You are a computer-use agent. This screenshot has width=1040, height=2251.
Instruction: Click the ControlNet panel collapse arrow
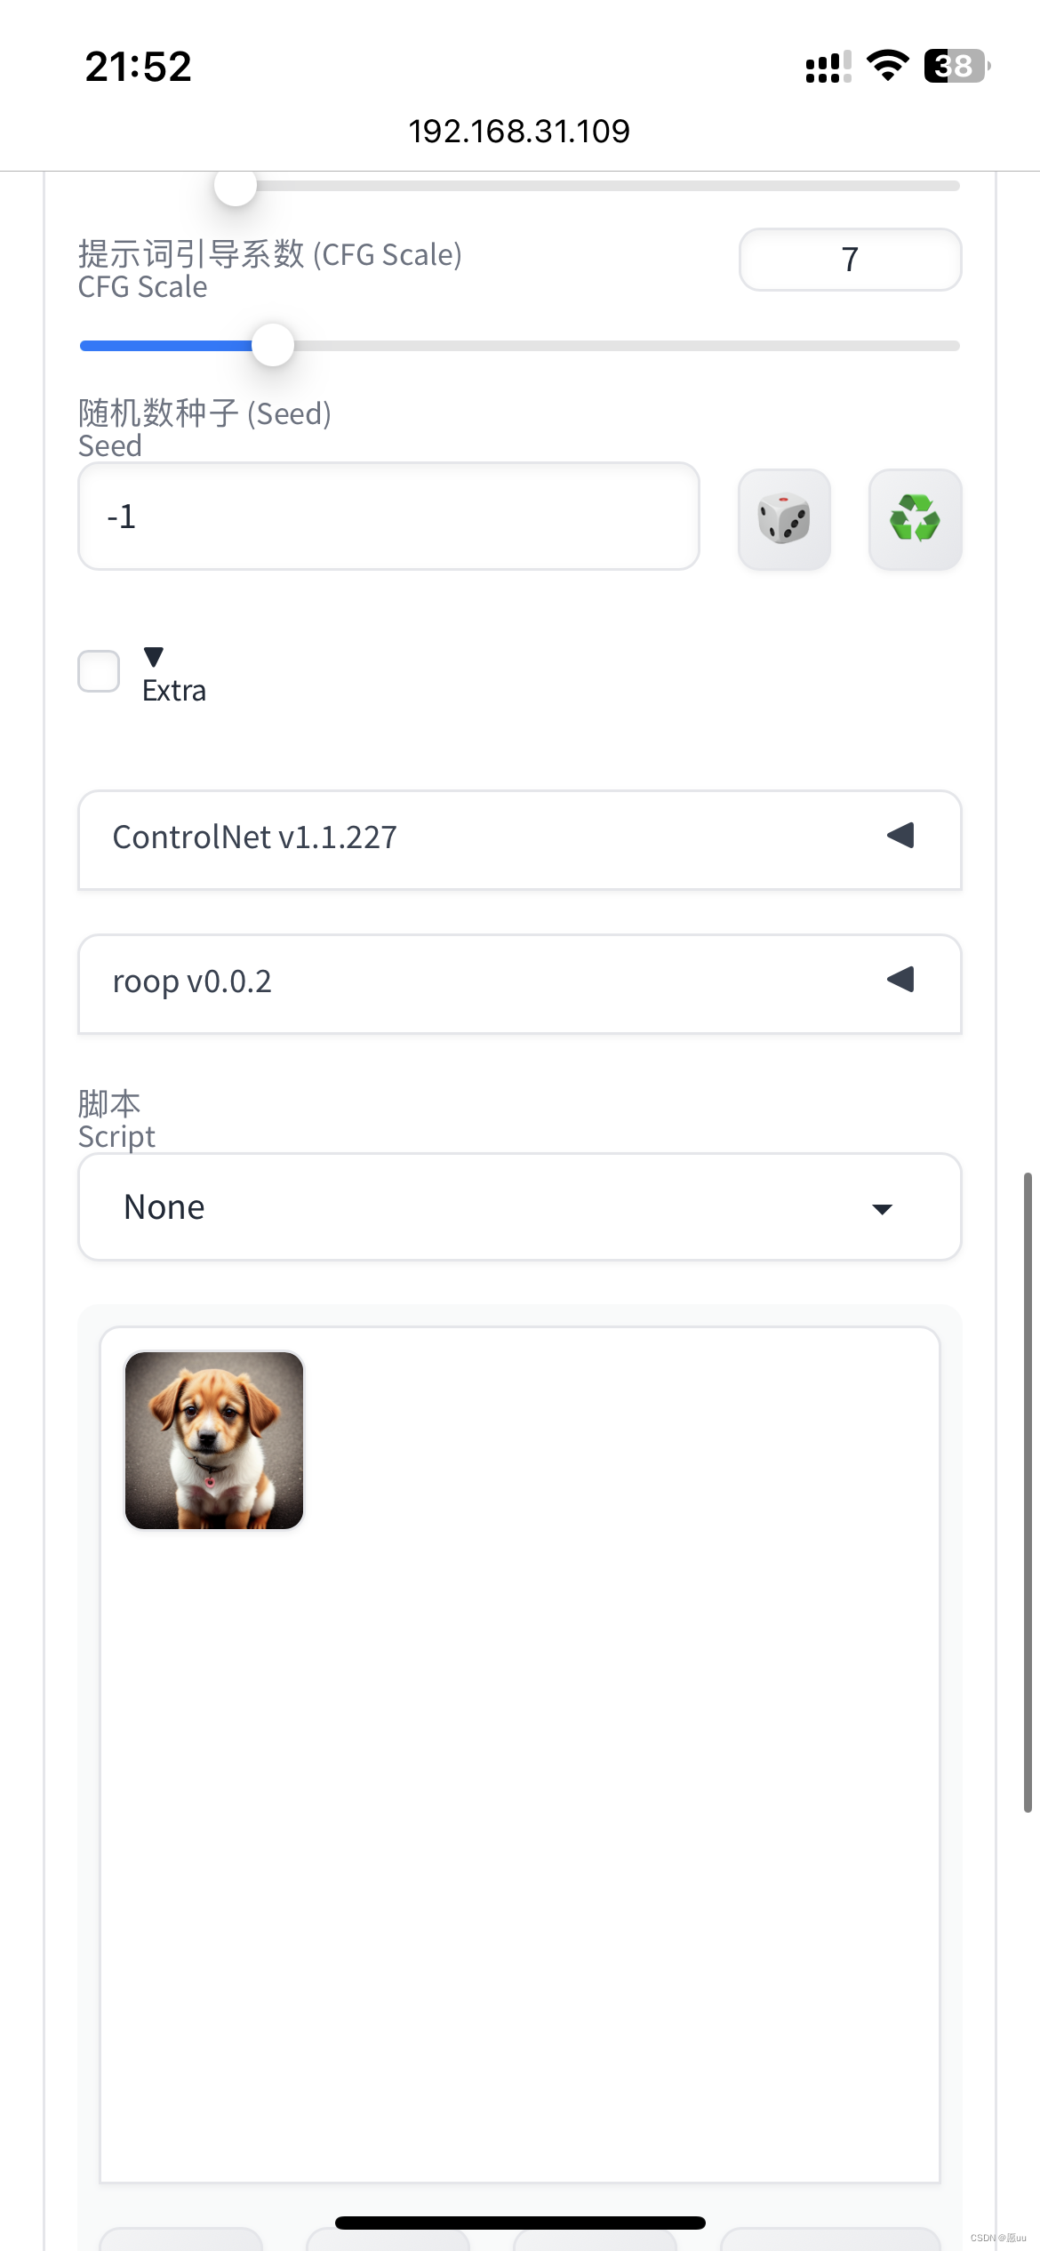coord(900,837)
